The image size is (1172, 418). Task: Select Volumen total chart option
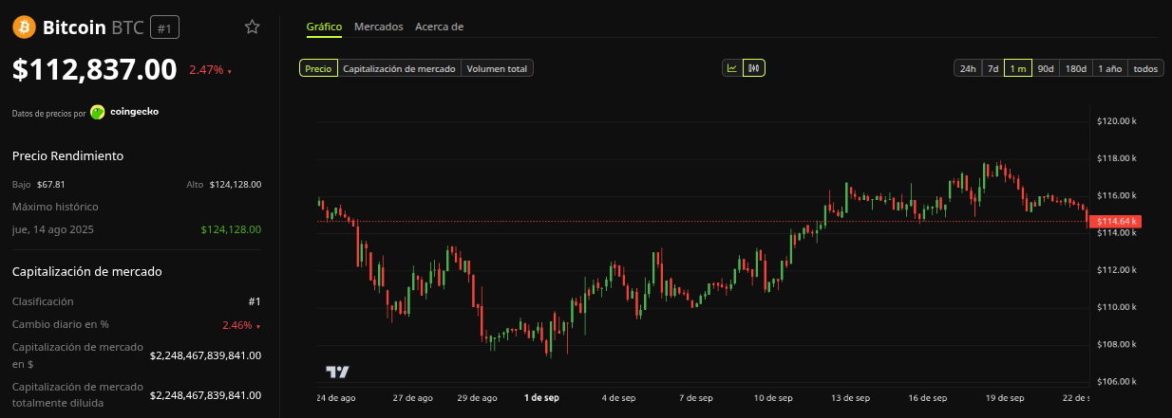(498, 68)
